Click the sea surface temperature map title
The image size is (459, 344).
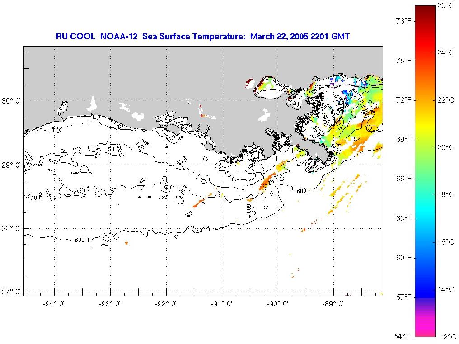pos(202,36)
